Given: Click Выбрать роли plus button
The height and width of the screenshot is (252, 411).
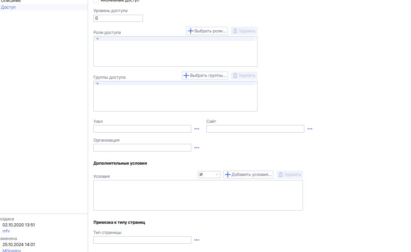Looking at the screenshot, I should tap(207, 31).
